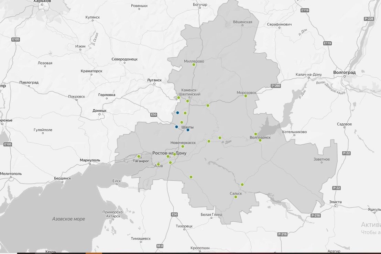381x254 pixels.
Task: Click the Элиста city label
Action: coord(335,202)
